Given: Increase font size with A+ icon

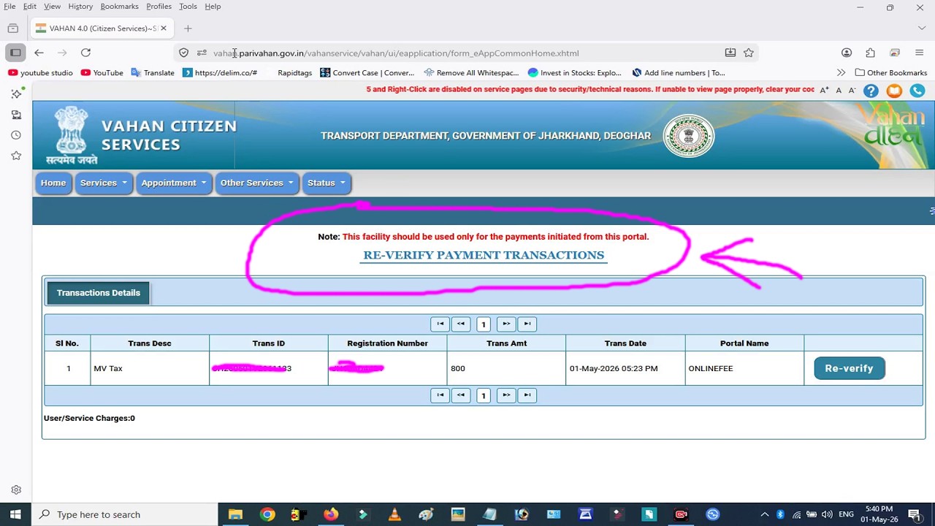Looking at the screenshot, I should (824, 90).
